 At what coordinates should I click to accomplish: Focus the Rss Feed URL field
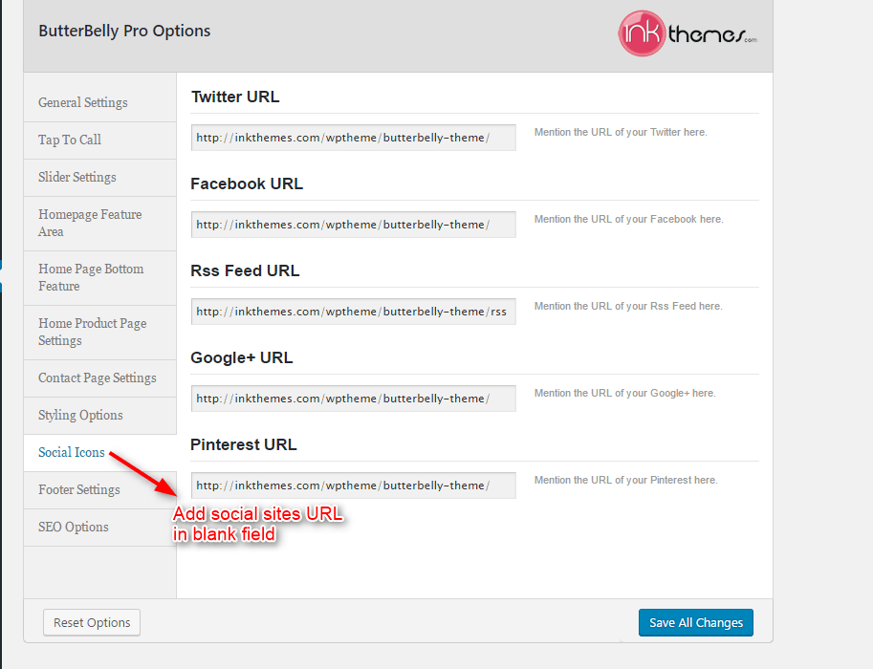[x=354, y=312]
